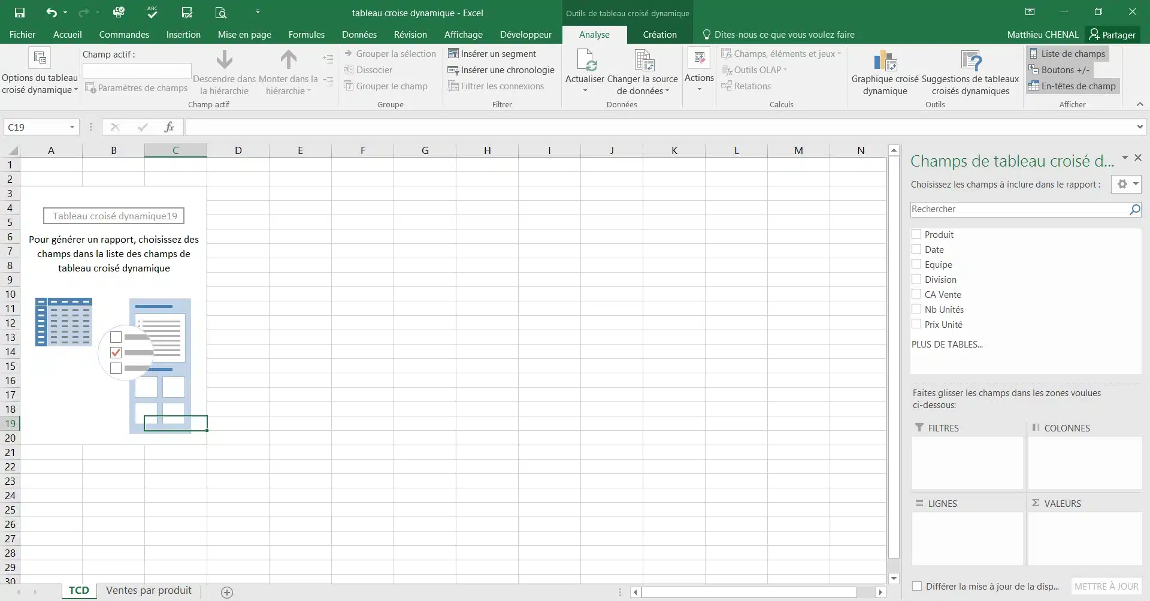
Task: Click Descendre dans la hiérarchie arrow
Action: coord(224,59)
